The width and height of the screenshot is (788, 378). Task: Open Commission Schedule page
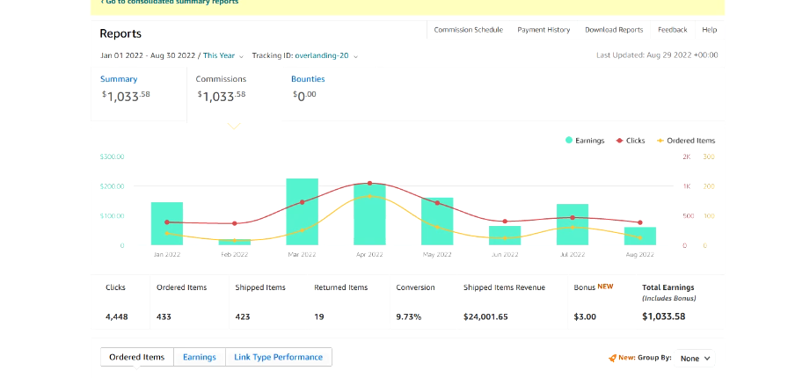pyautogui.click(x=468, y=30)
